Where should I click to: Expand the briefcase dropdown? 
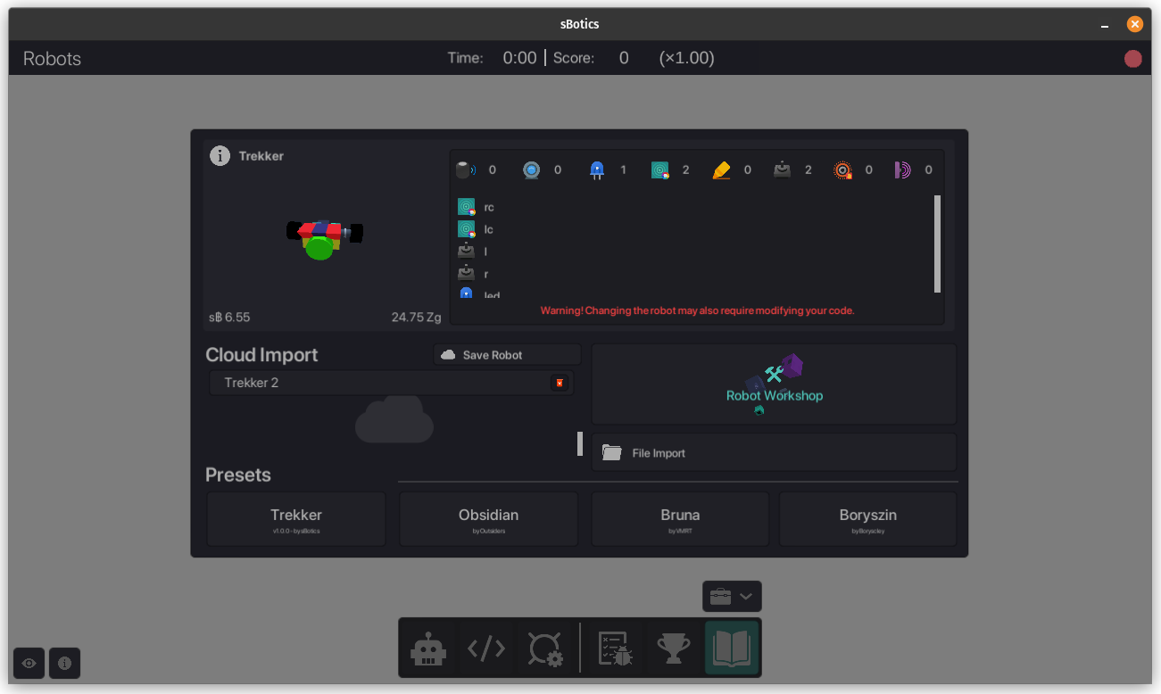pos(732,596)
